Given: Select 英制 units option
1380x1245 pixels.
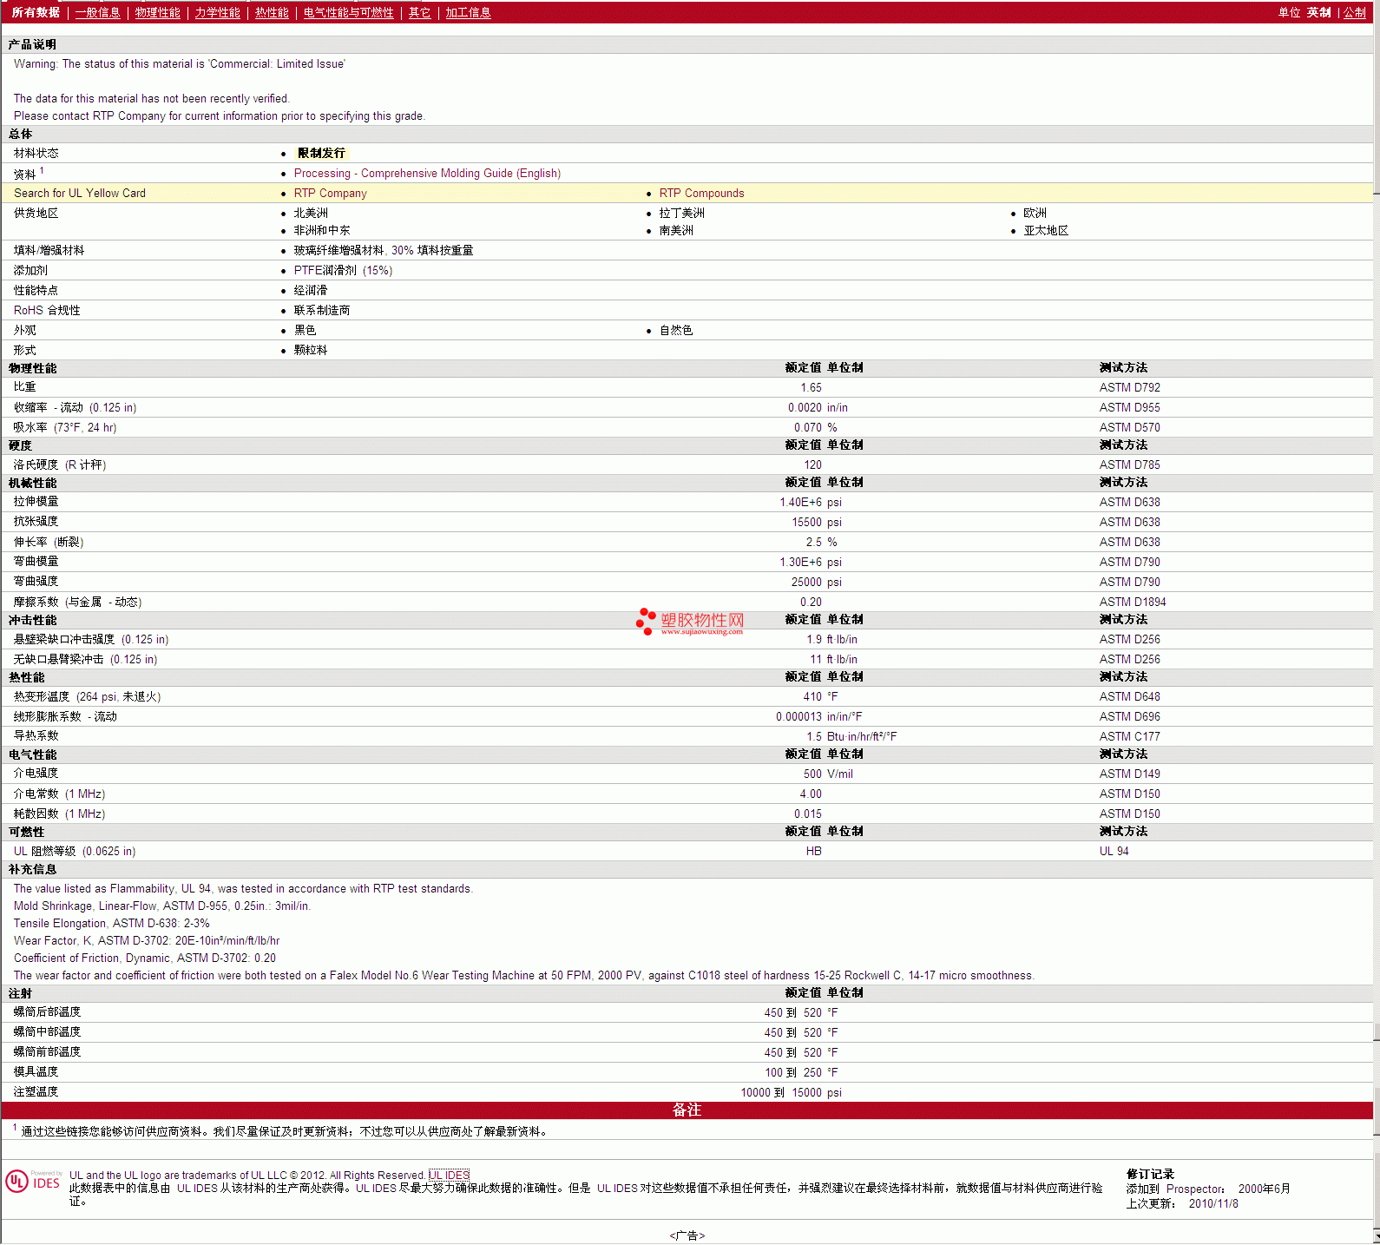Looking at the screenshot, I should pos(1318,13).
